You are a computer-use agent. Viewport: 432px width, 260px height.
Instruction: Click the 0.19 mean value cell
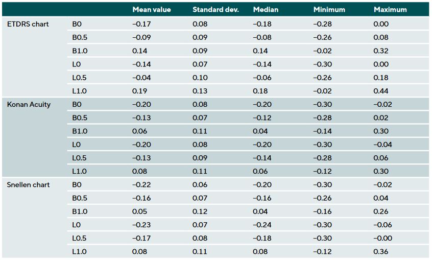coord(139,91)
